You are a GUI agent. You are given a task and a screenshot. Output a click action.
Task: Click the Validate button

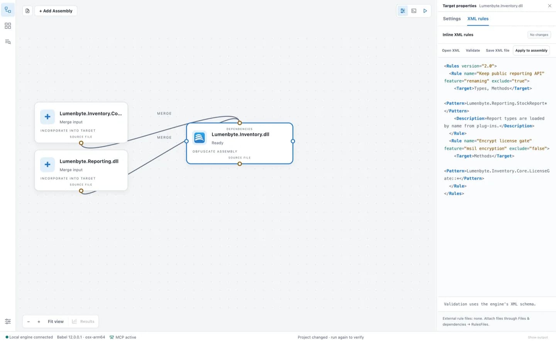coord(473,50)
